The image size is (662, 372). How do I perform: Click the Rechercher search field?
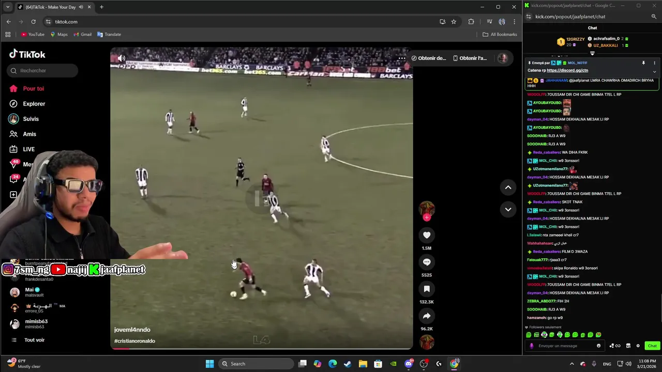(x=42, y=70)
